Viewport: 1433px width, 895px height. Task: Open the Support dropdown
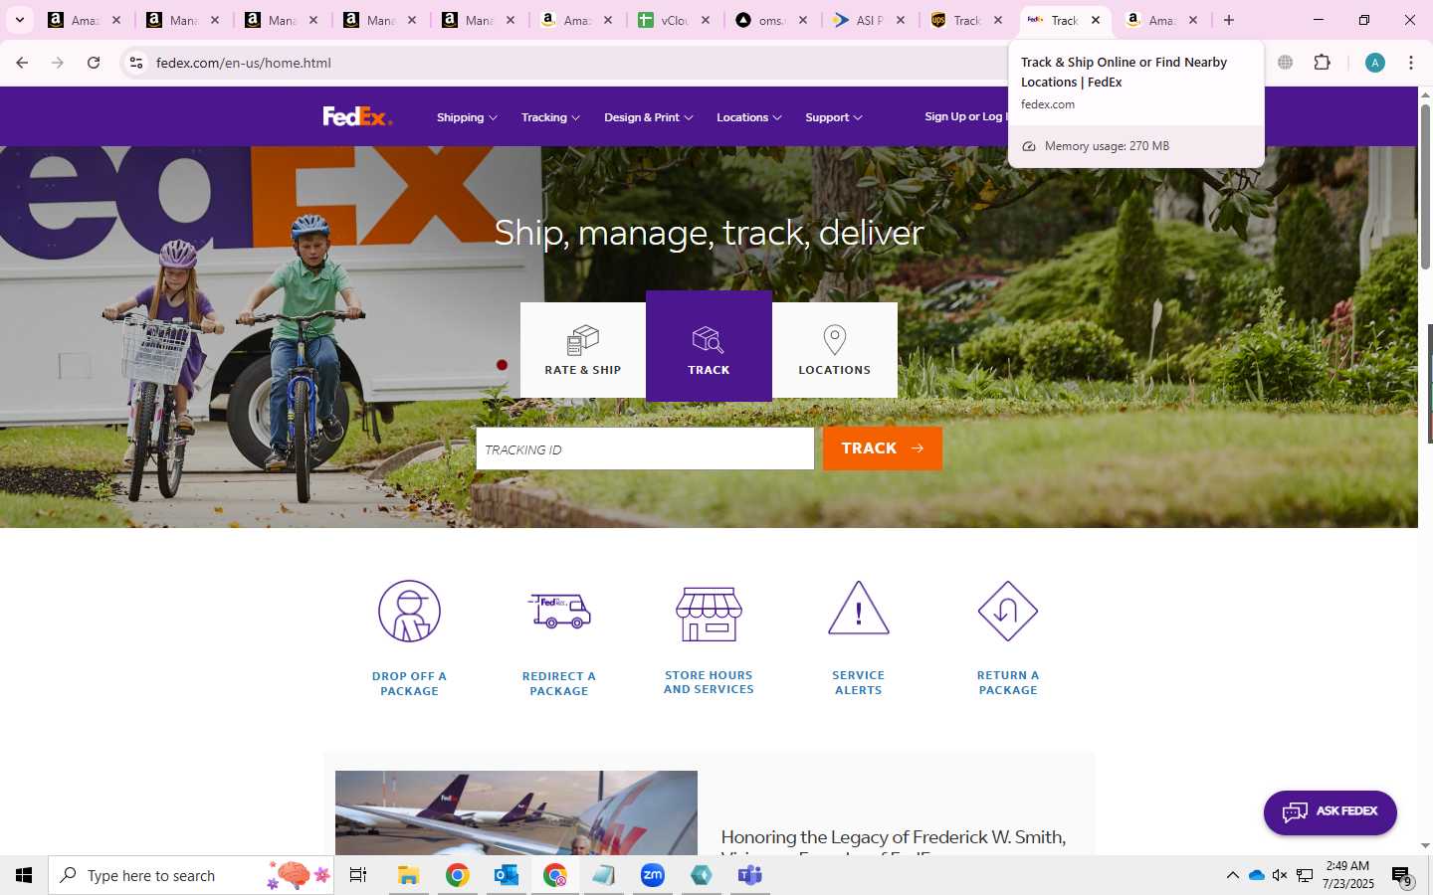click(x=833, y=117)
